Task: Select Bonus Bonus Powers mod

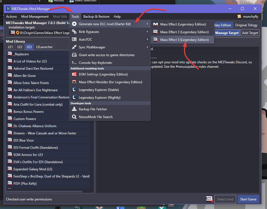Action: tap(38, 112)
